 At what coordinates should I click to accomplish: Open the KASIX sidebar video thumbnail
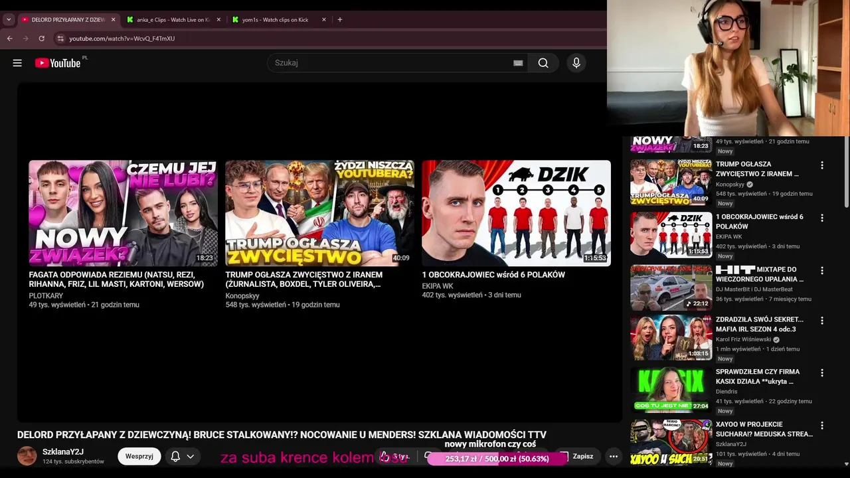coord(671,390)
